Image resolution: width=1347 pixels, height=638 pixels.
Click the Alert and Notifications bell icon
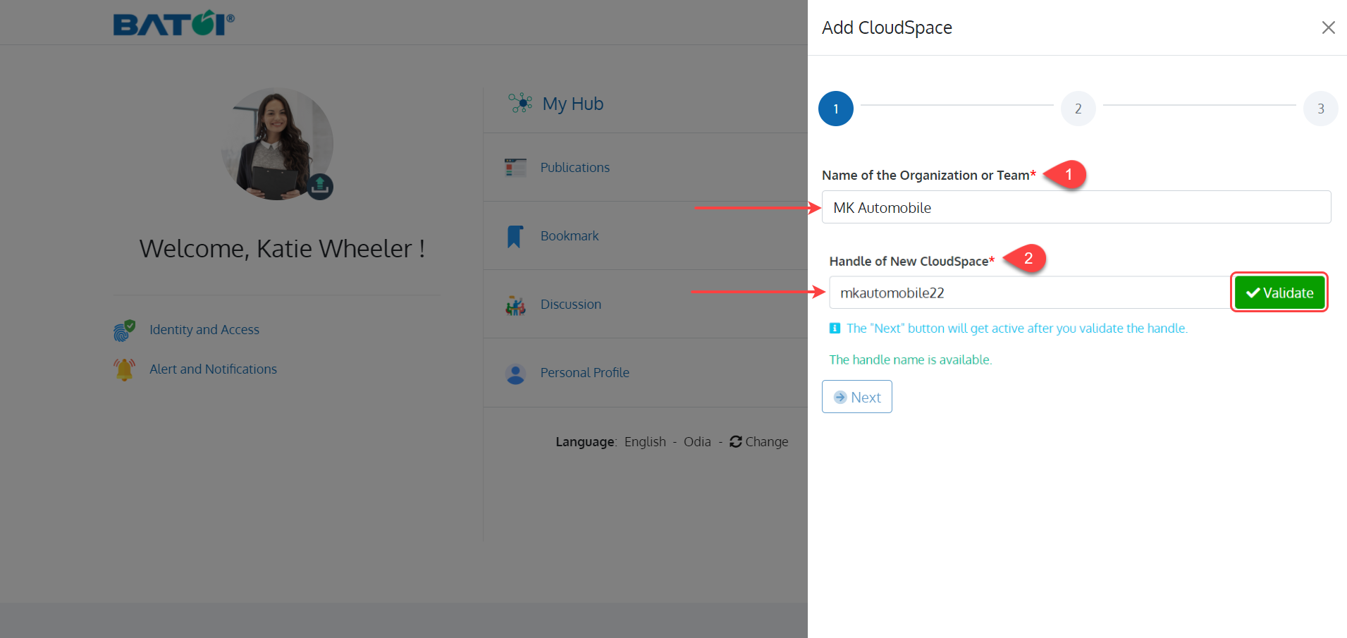[124, 369]
